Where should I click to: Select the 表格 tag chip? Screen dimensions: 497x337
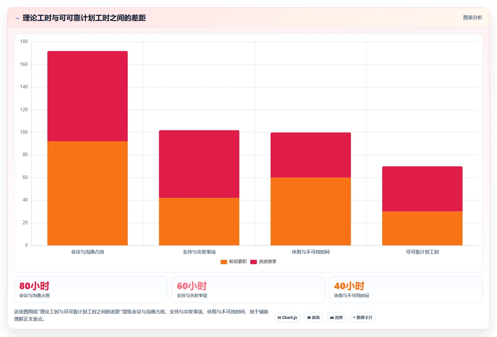(x=313, y=317)
